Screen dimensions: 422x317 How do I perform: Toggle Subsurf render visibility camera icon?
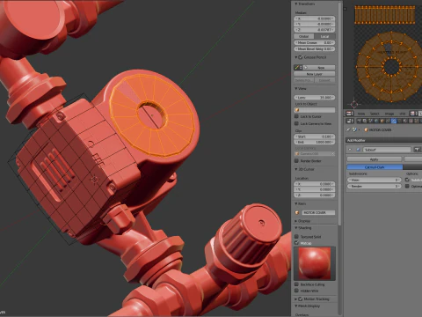(x=417, y=150)
